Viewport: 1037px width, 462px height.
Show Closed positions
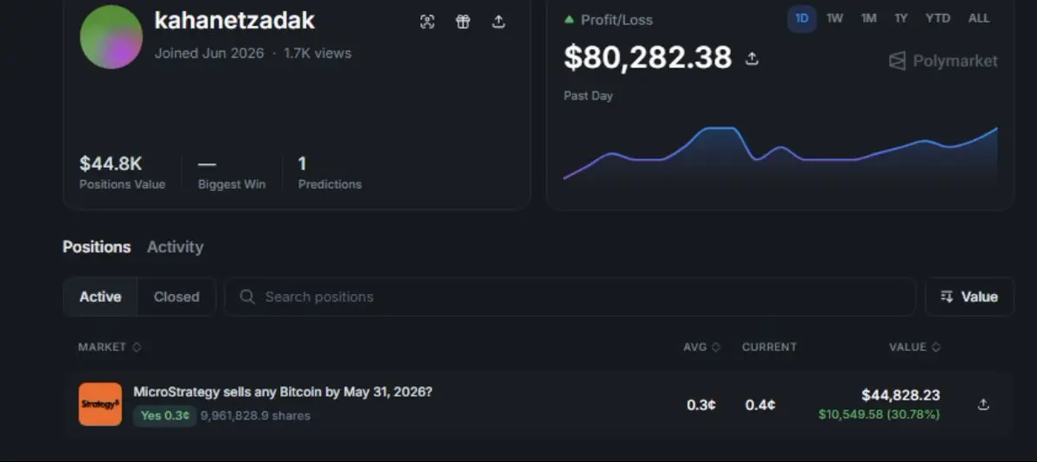[x=176, y=297]
